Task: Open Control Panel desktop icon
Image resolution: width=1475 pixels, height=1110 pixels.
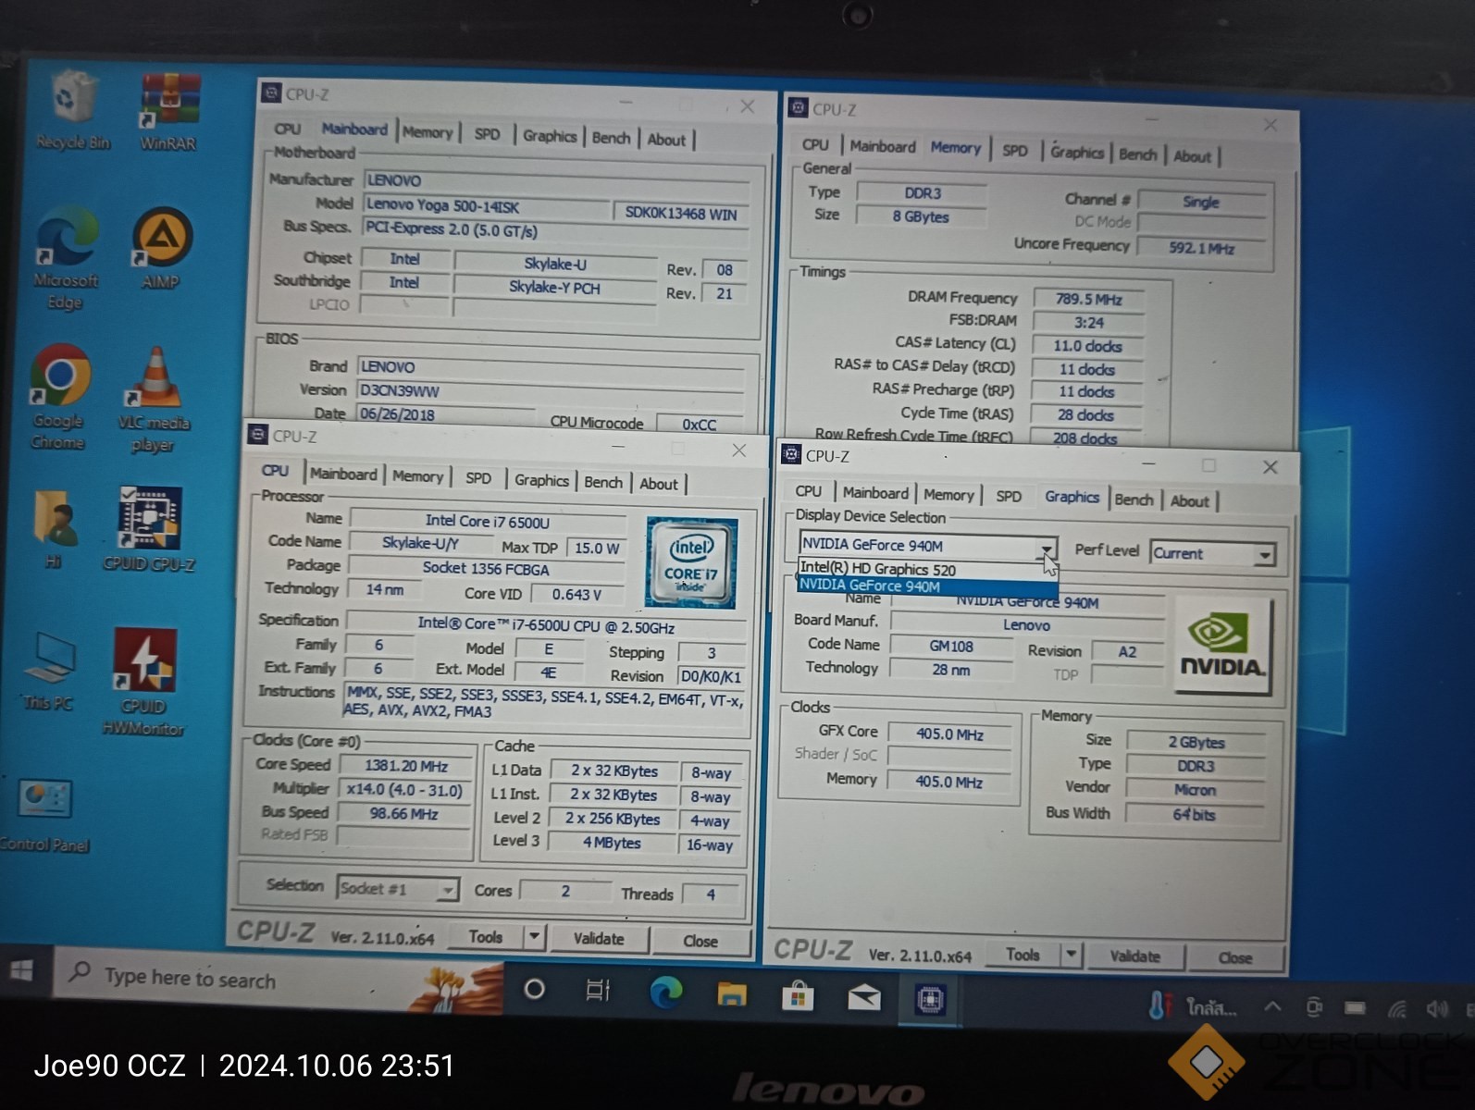Action: click(44, 814)
